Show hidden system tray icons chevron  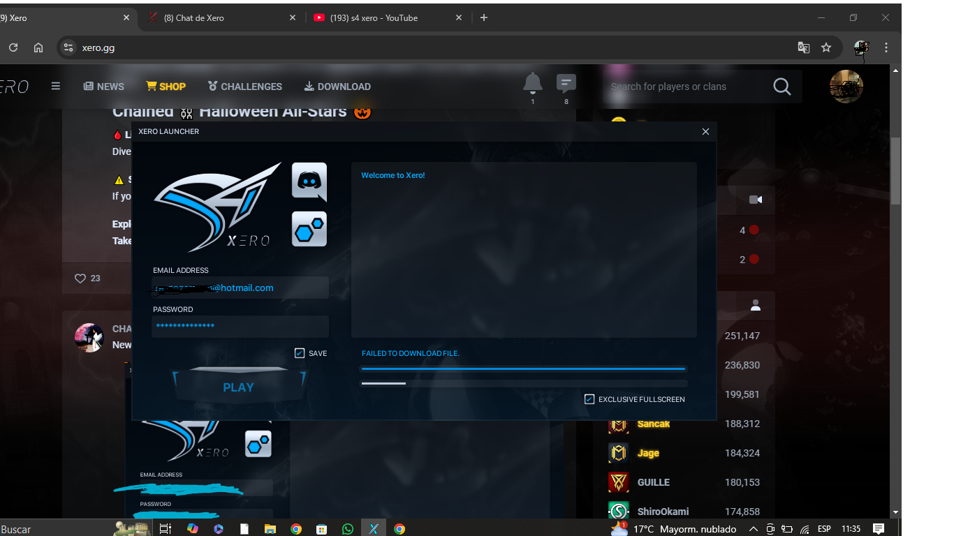coord(753,529)
